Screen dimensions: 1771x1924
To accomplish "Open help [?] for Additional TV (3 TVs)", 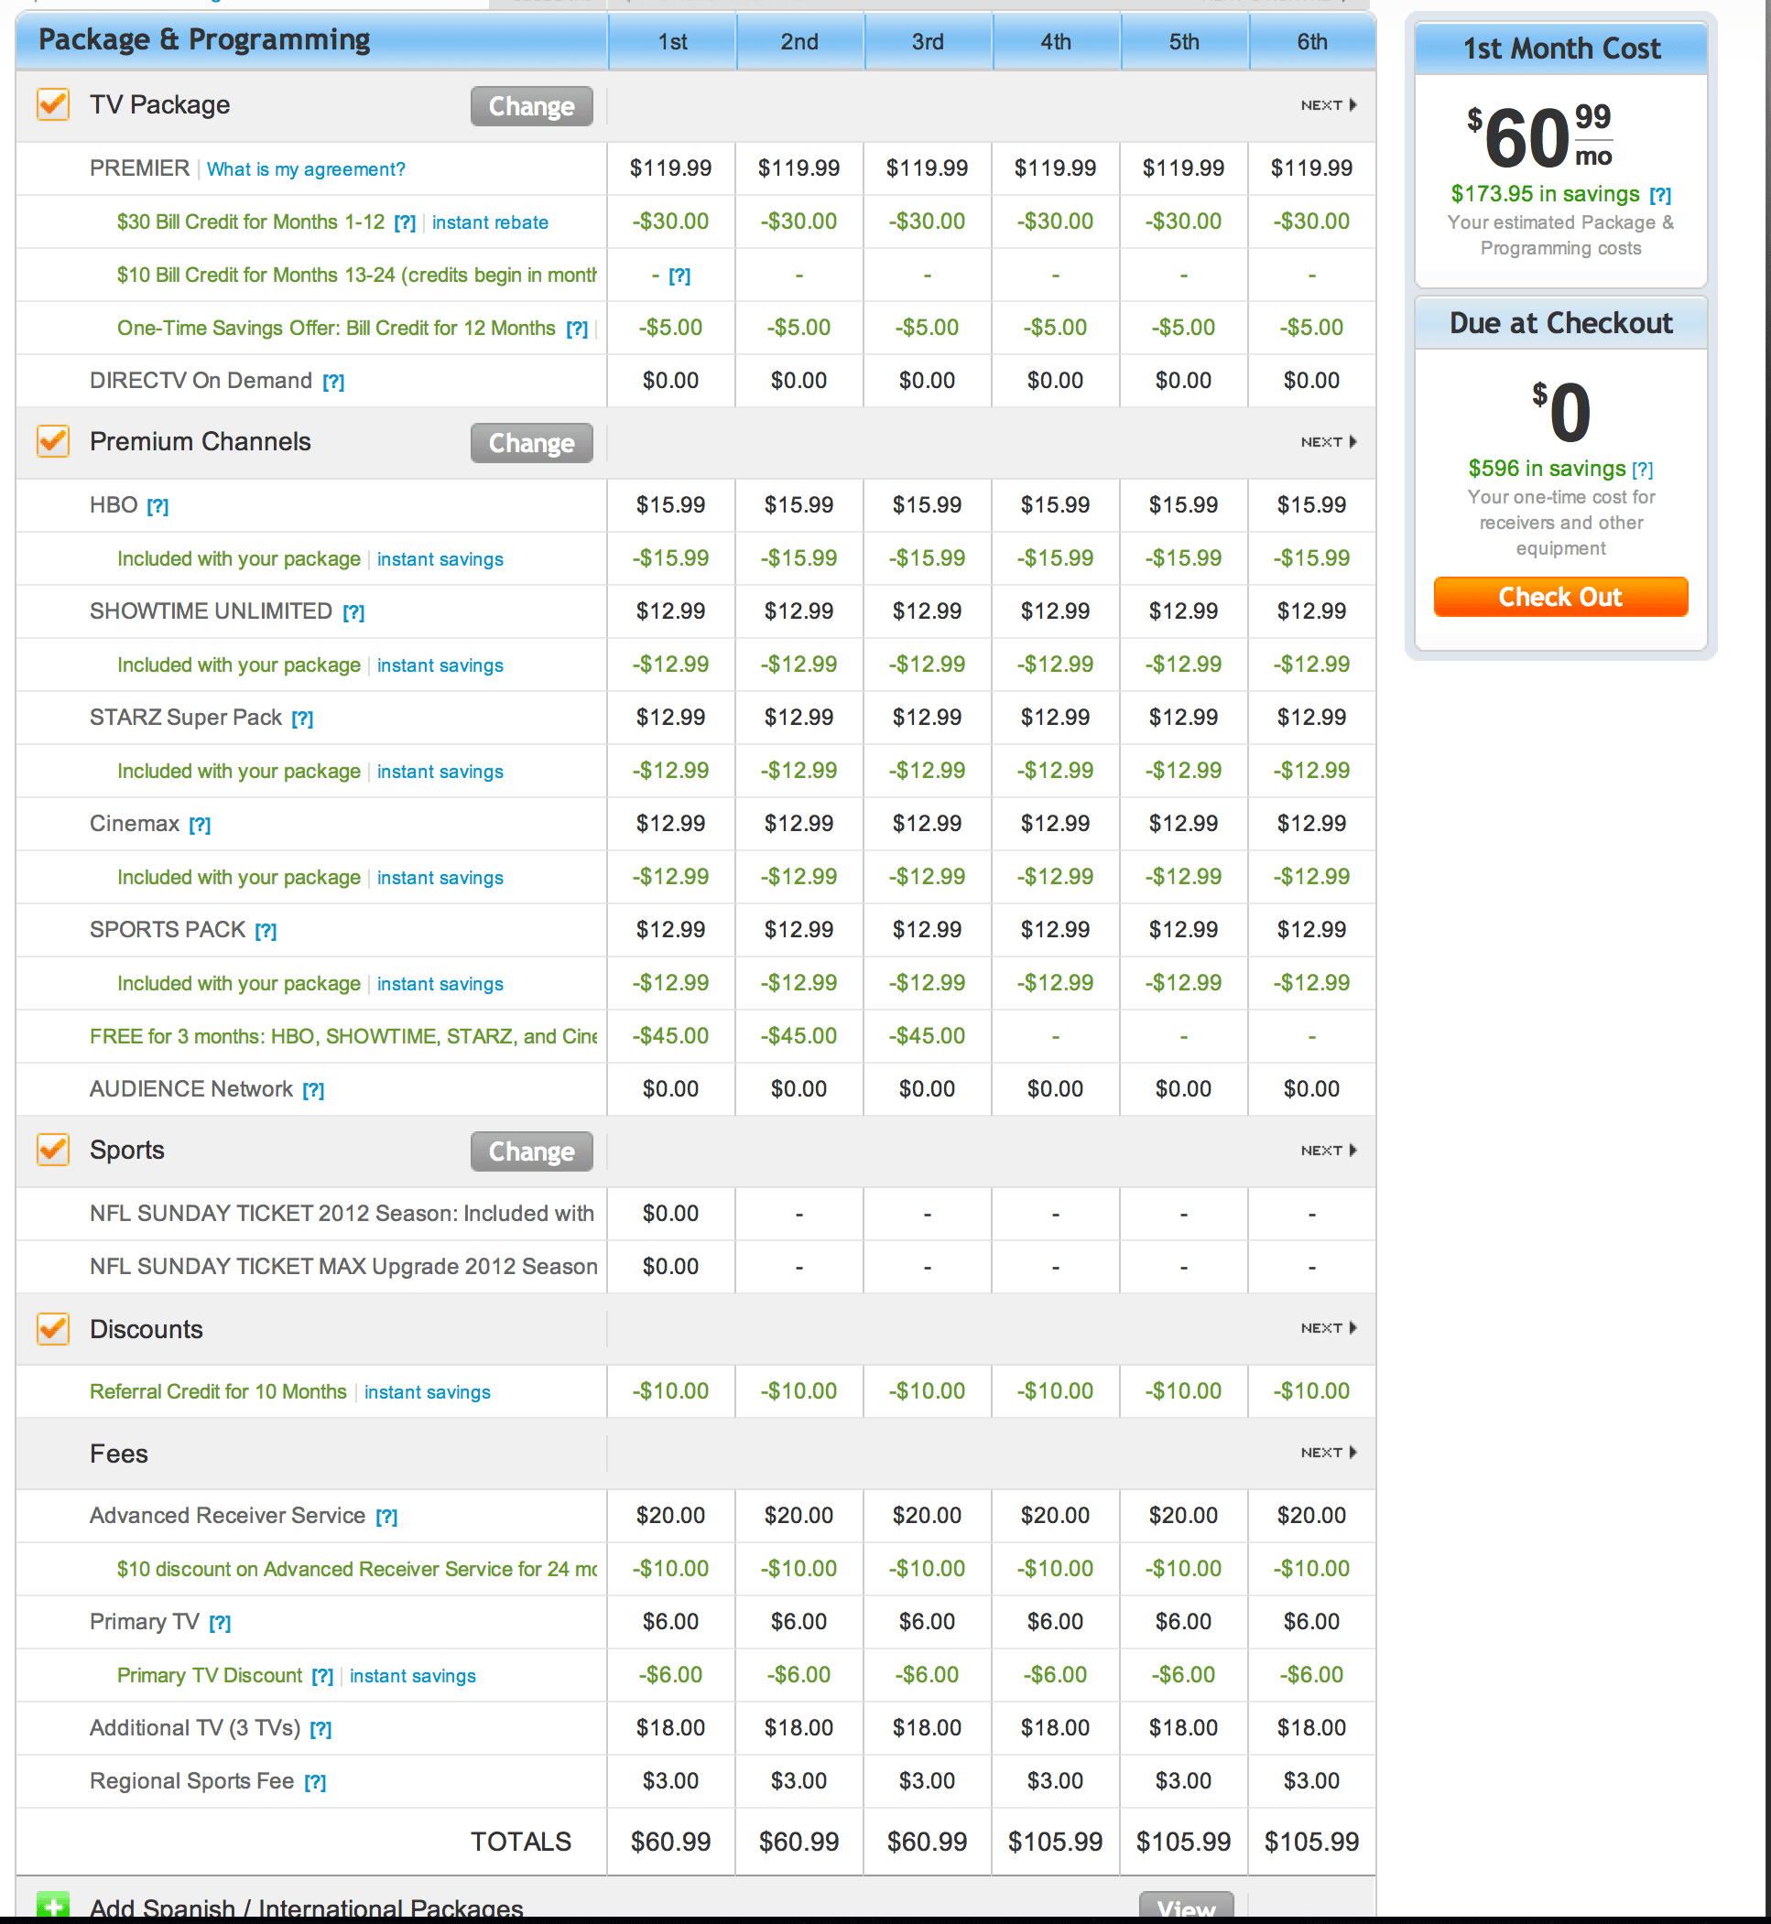I will (321, 1730).
